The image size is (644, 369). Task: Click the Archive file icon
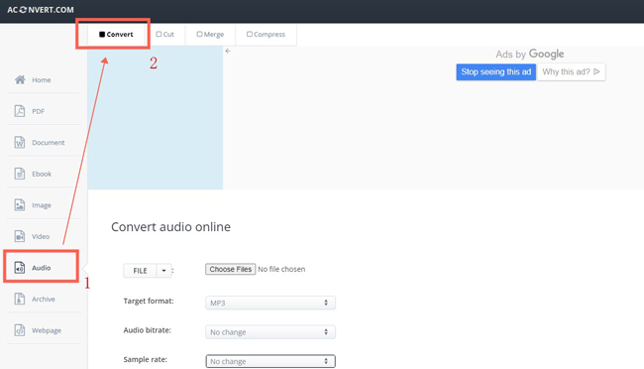click(19, 299)
